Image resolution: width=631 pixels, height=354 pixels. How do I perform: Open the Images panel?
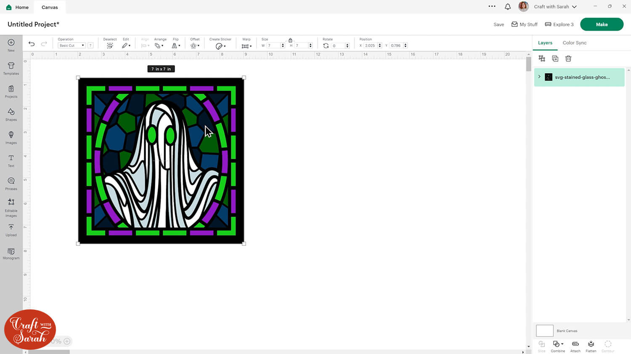coord(11,137)
